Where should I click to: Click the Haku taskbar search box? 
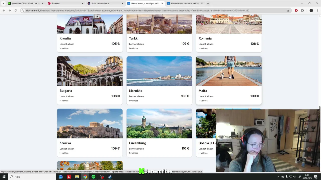click(x=32, y=177)
